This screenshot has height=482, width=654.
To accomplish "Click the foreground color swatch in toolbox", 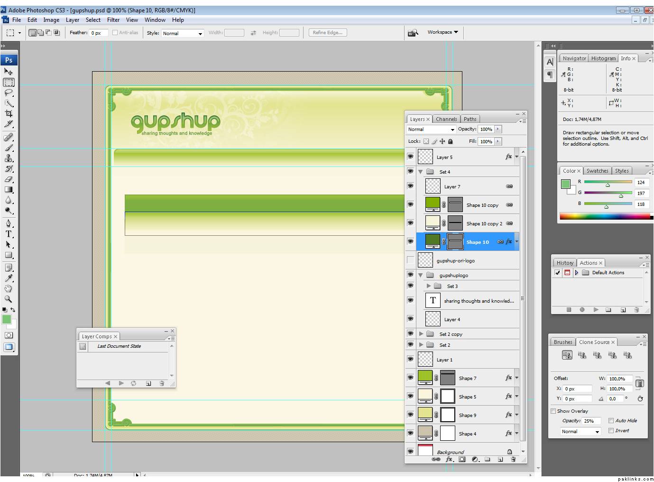I will point(7,319).
